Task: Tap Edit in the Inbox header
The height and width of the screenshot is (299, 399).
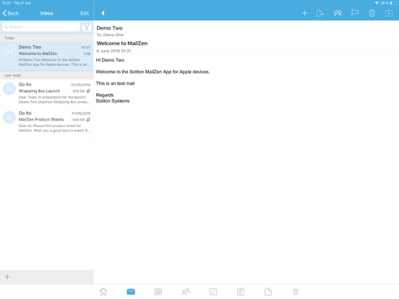Action: 85,13
